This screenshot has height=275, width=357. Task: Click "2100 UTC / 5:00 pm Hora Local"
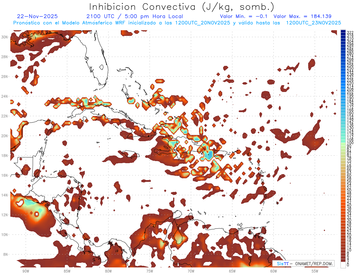pos(135,16)
